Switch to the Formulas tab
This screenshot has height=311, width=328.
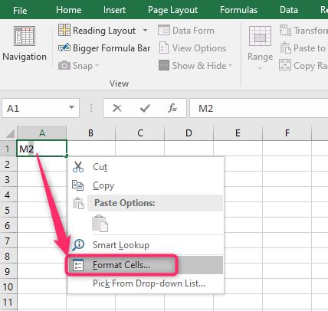(238, 10)
